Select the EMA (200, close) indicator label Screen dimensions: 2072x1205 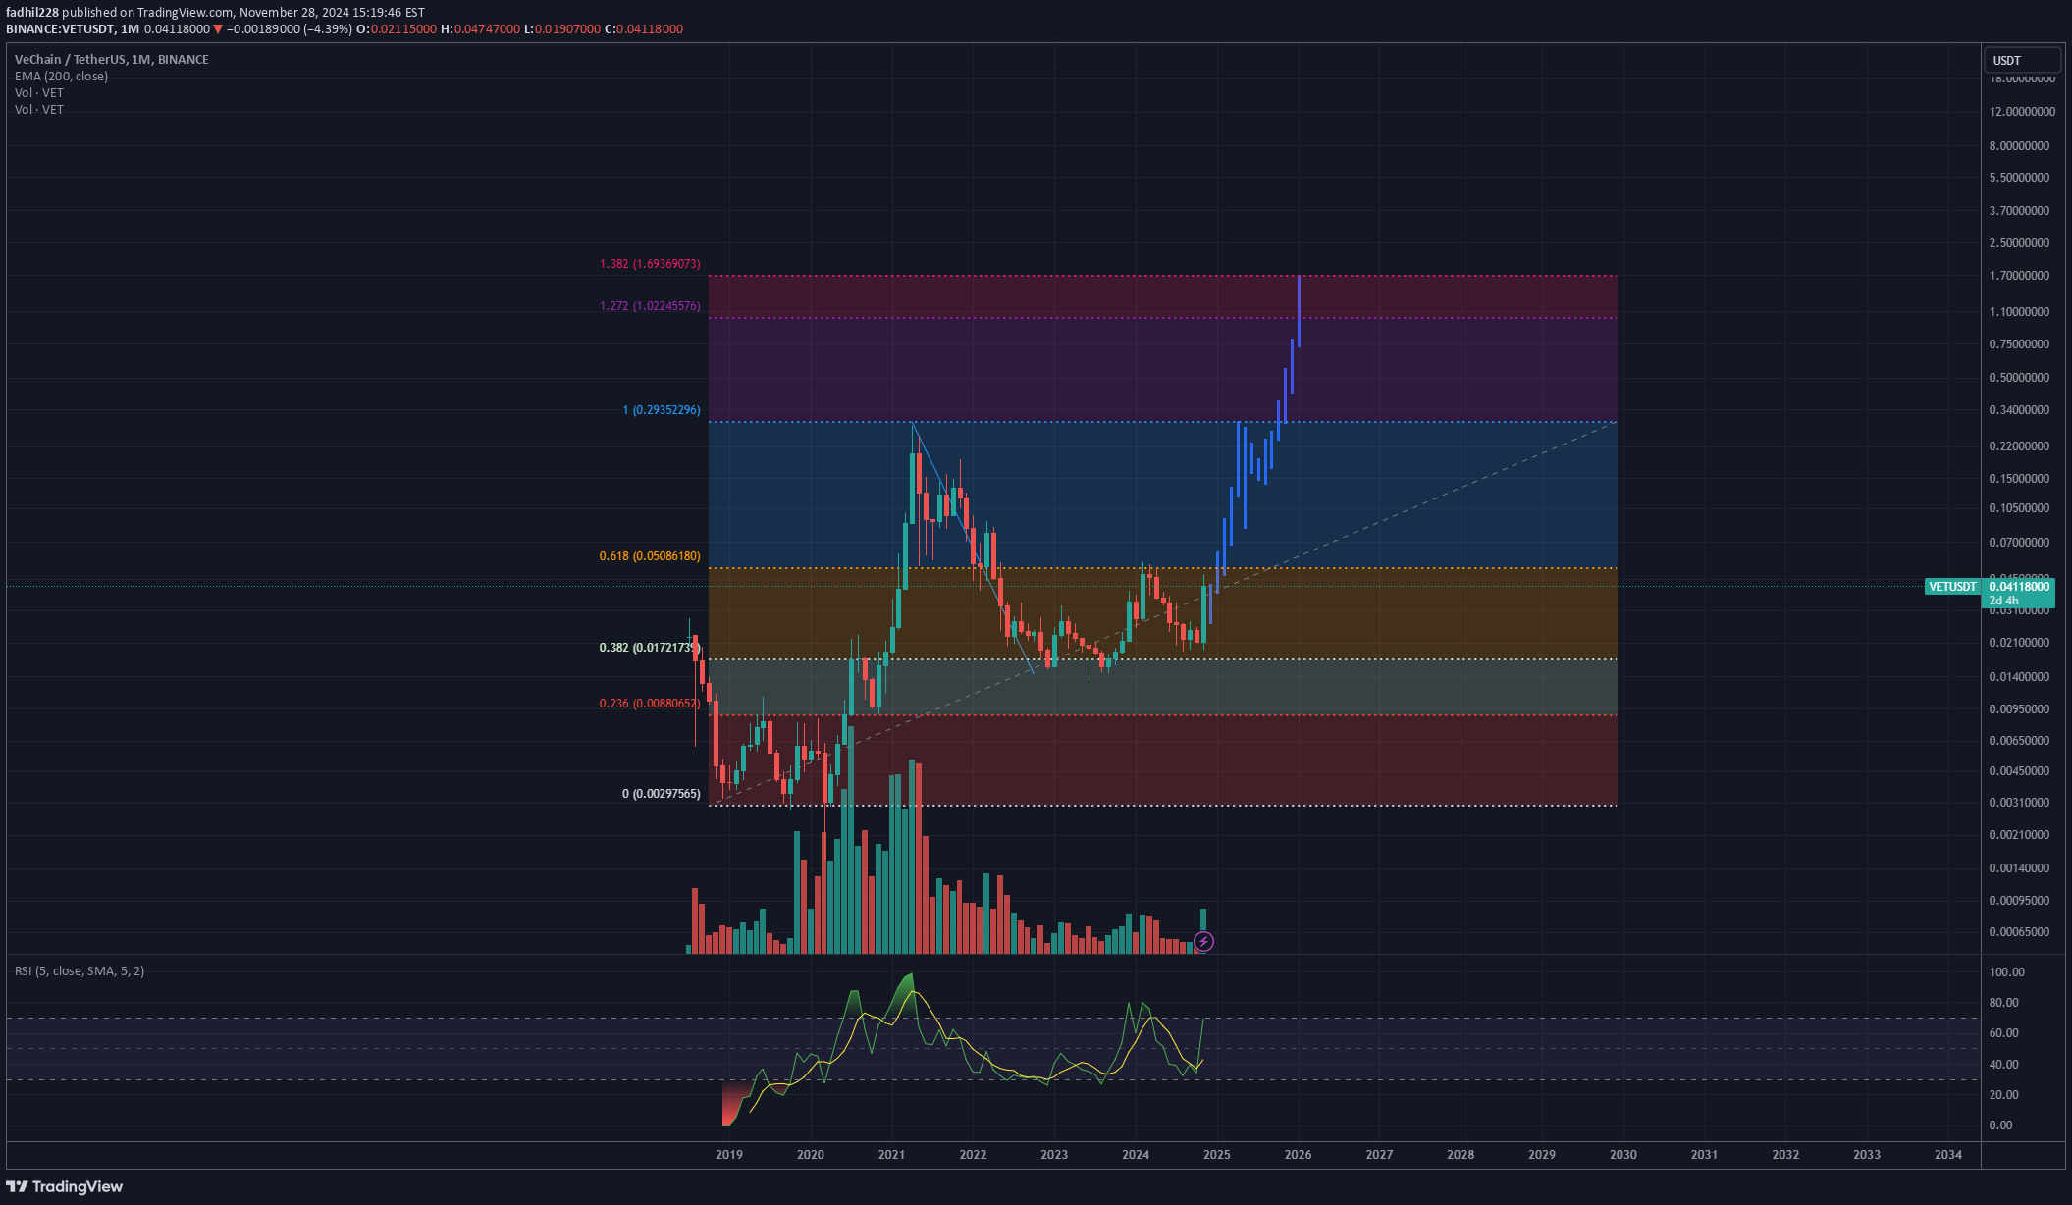pos(61,77)
